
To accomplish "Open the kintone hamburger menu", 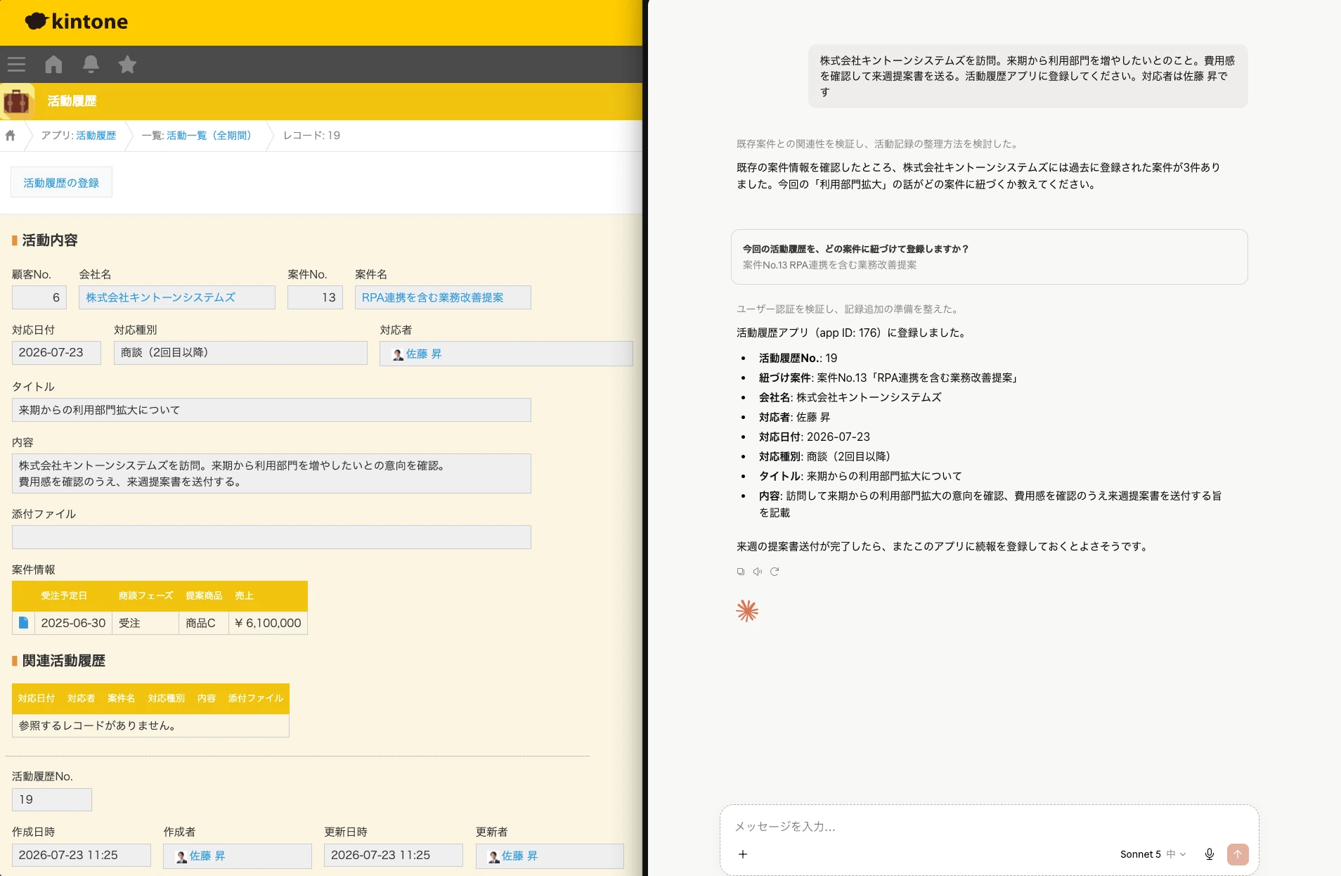I will pos(16,65).
